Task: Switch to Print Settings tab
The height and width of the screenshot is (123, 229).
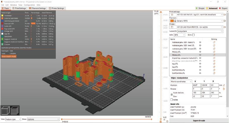Action: pyautogui.click(x=19, y=8)
